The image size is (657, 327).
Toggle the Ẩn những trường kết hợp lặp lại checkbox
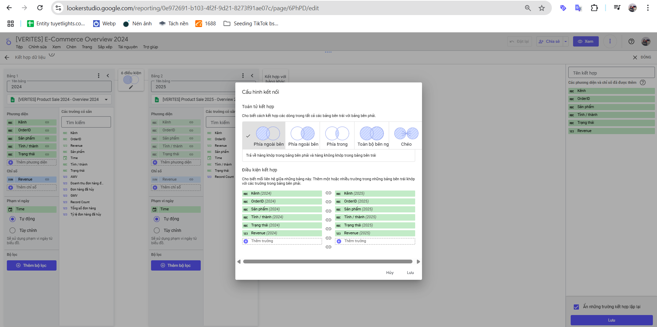pyautogui.click(x=576, y=307)
